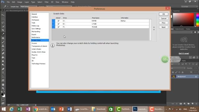
Task: Select the Horizontal Type tool
Action: [x=3, y=73]
